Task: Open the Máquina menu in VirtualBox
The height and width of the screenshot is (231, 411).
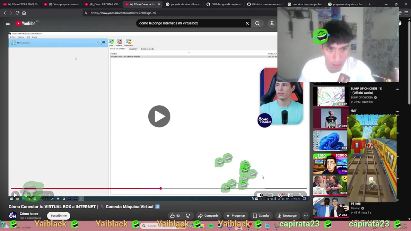Action: pyautogui.click(x=21, y=37)
